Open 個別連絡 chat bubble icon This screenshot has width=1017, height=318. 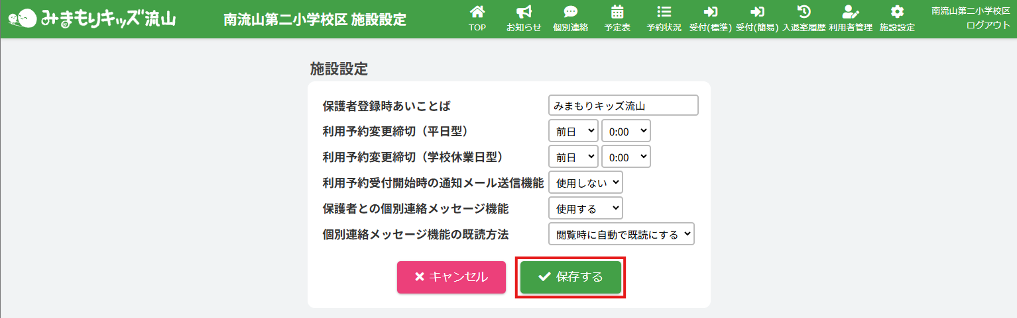click(x=570, y=12)
